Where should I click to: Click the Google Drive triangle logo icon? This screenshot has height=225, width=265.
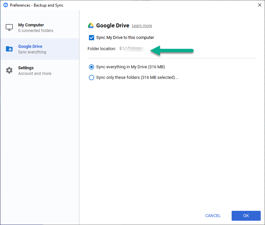(91, 25)
